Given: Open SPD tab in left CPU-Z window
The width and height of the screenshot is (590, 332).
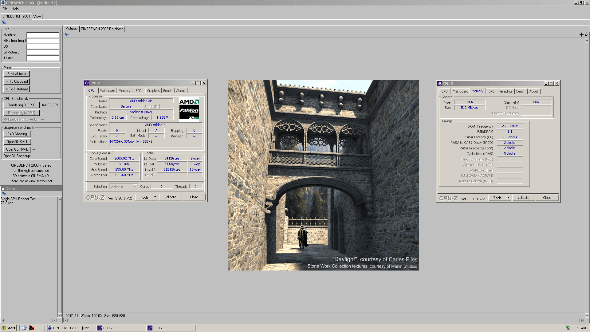Looking at the screenshot, I should pyautogui.click(x=139, y=91).
